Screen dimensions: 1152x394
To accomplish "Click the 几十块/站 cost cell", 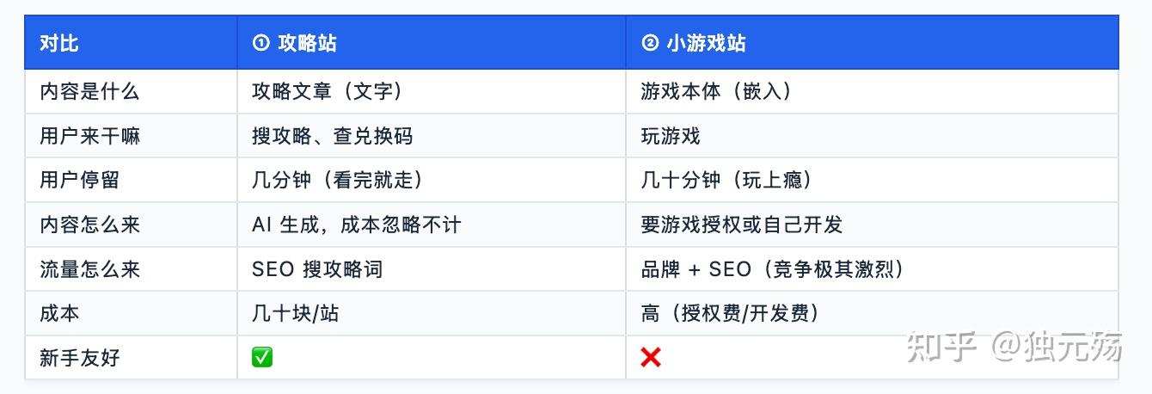I will [432, 313].
